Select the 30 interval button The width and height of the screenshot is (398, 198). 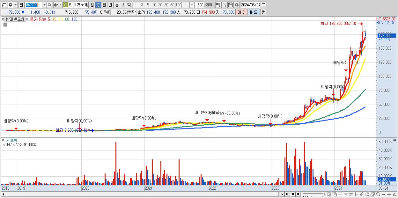pyautogui.click(x=166, y=5)
